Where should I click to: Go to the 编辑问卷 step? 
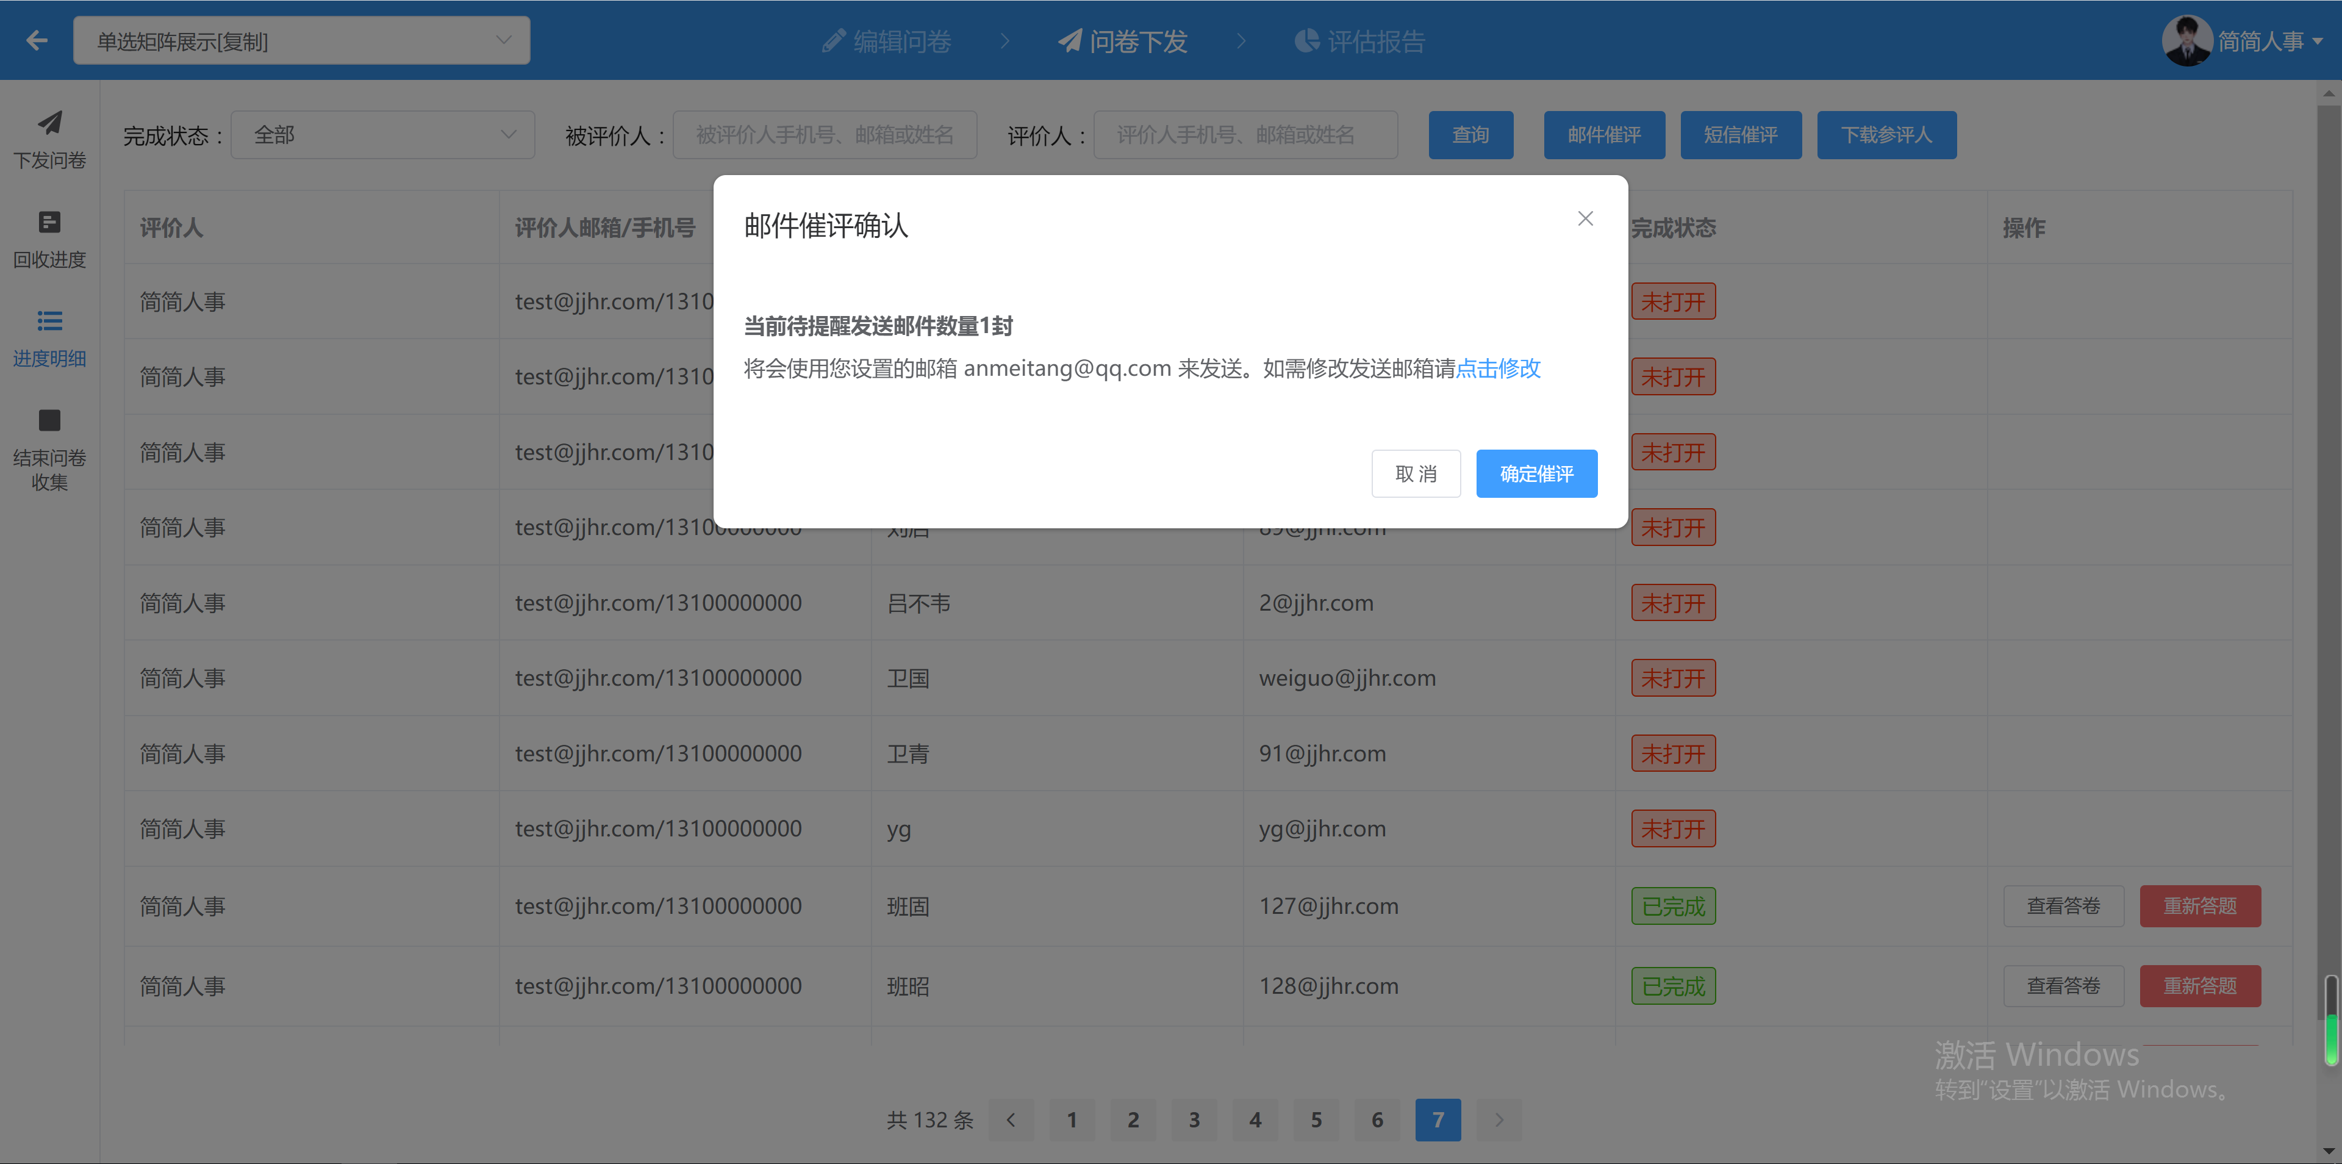coord(886,41)
